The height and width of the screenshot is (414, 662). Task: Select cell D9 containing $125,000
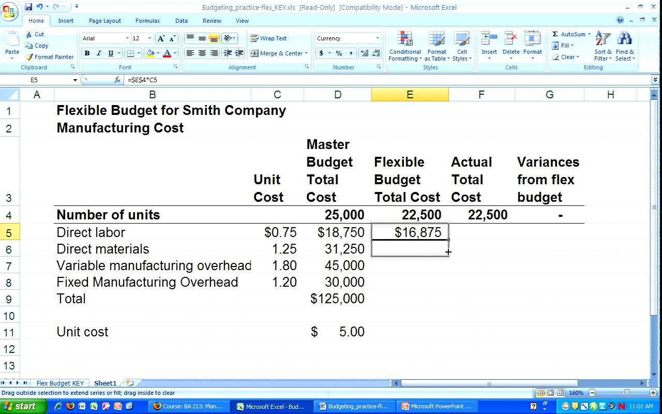(337, 299)
